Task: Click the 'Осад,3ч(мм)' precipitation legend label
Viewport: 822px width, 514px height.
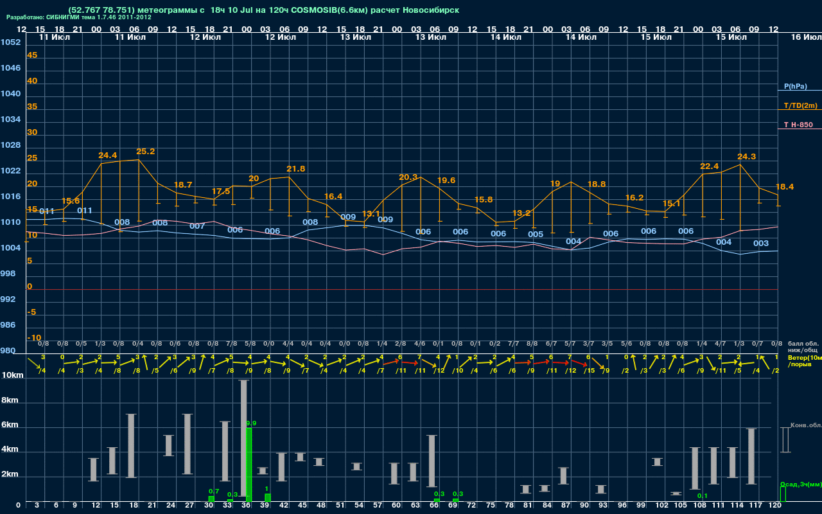Action: click(x=801, y=484)
